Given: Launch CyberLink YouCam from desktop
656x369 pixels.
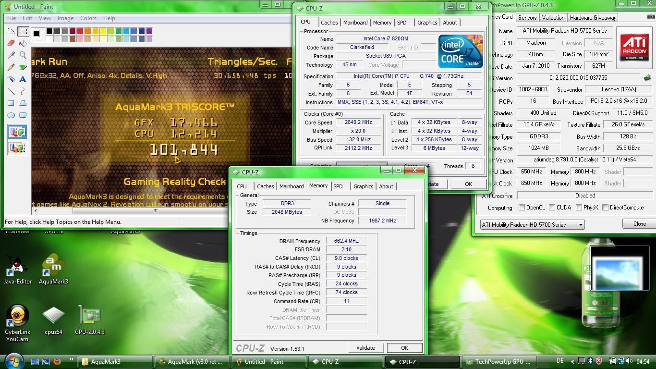Looking at the screenshot, I should click(x=17, y=323).
